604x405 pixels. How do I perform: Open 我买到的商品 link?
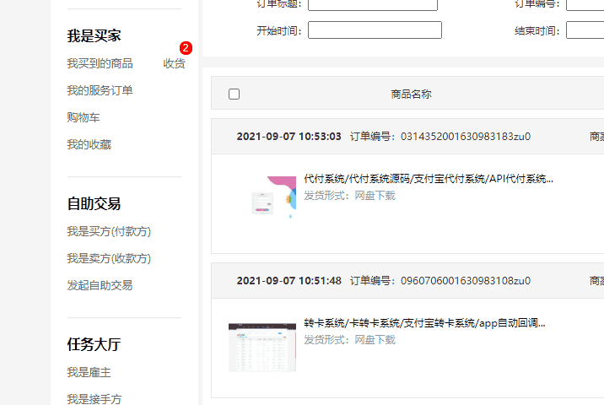[x=100, y=63]
